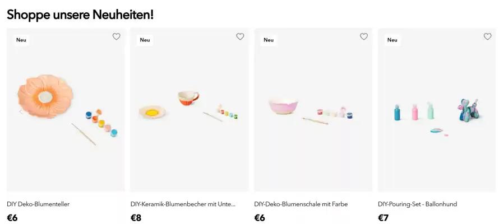Click the 'DIY Deko-Blumenteller' product title
Viewport: 499px width, 224px height.
[38, 204]
